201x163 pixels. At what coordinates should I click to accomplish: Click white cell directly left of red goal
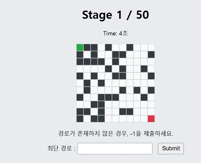(x=144, y=119)
